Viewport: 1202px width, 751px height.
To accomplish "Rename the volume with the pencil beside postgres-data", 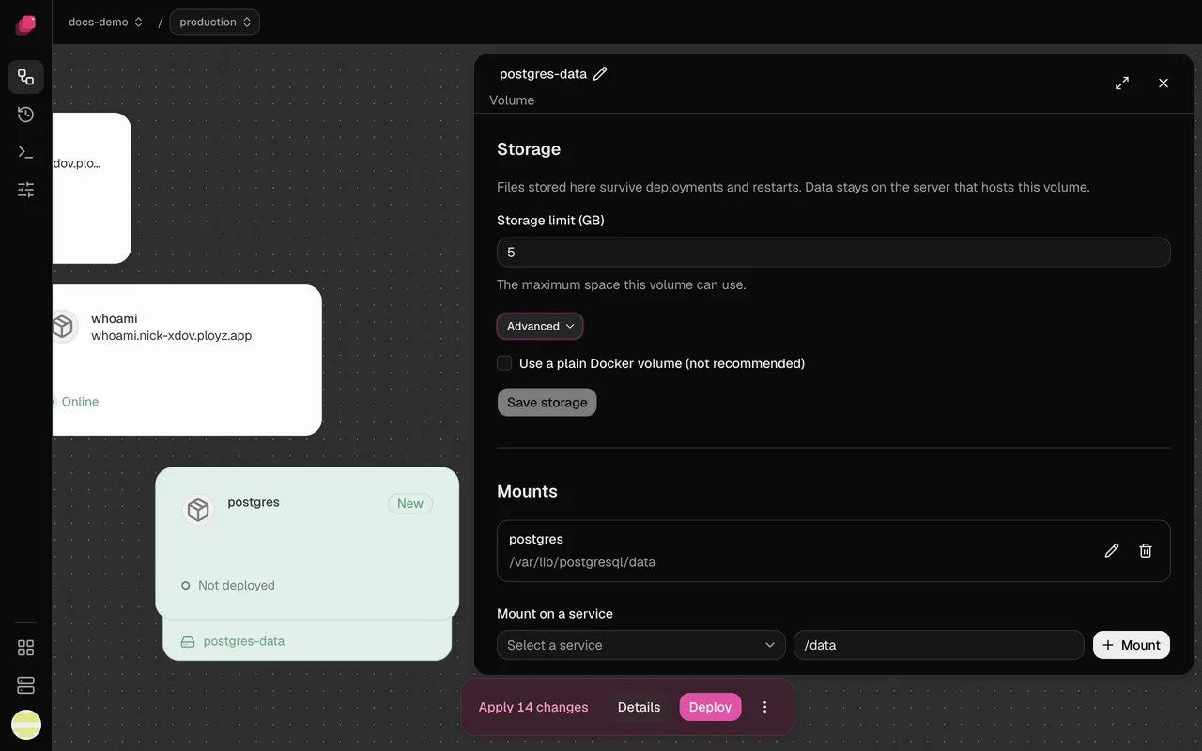I will [600, 73].
